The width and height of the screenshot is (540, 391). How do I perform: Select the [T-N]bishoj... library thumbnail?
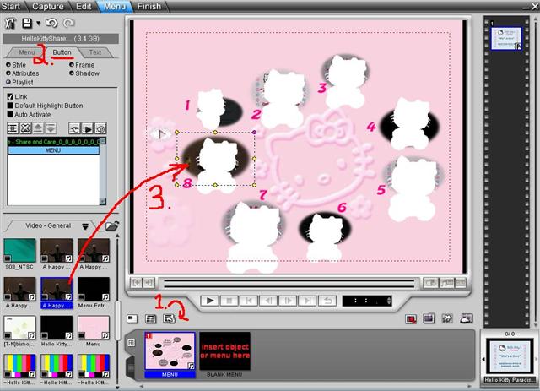click(19, 328)
